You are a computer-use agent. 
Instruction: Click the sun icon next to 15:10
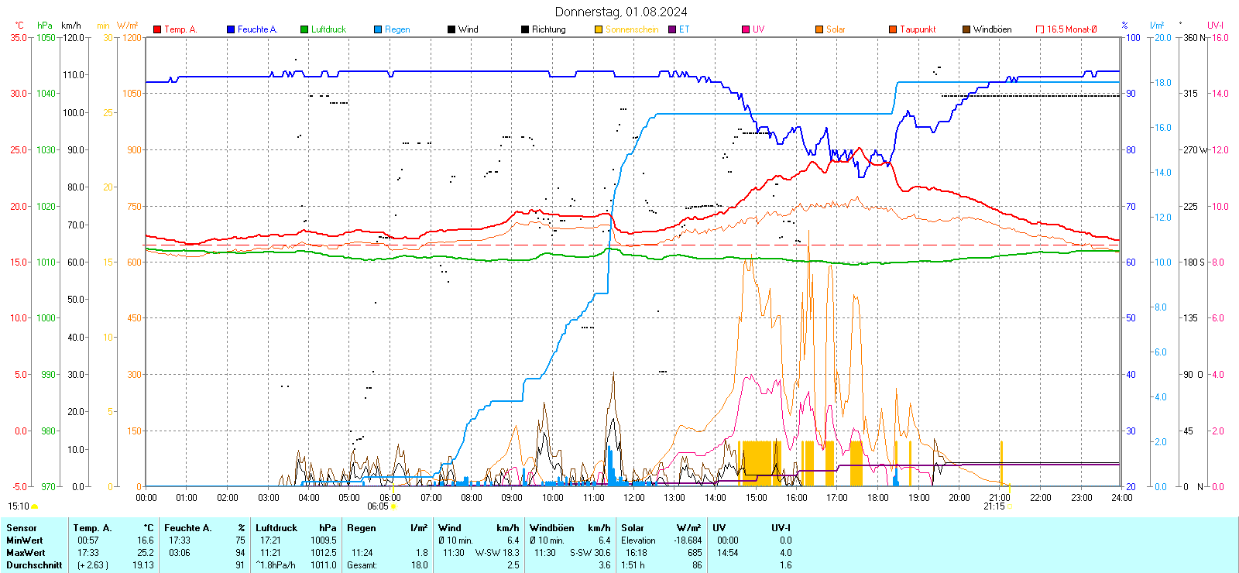[34, 506]
